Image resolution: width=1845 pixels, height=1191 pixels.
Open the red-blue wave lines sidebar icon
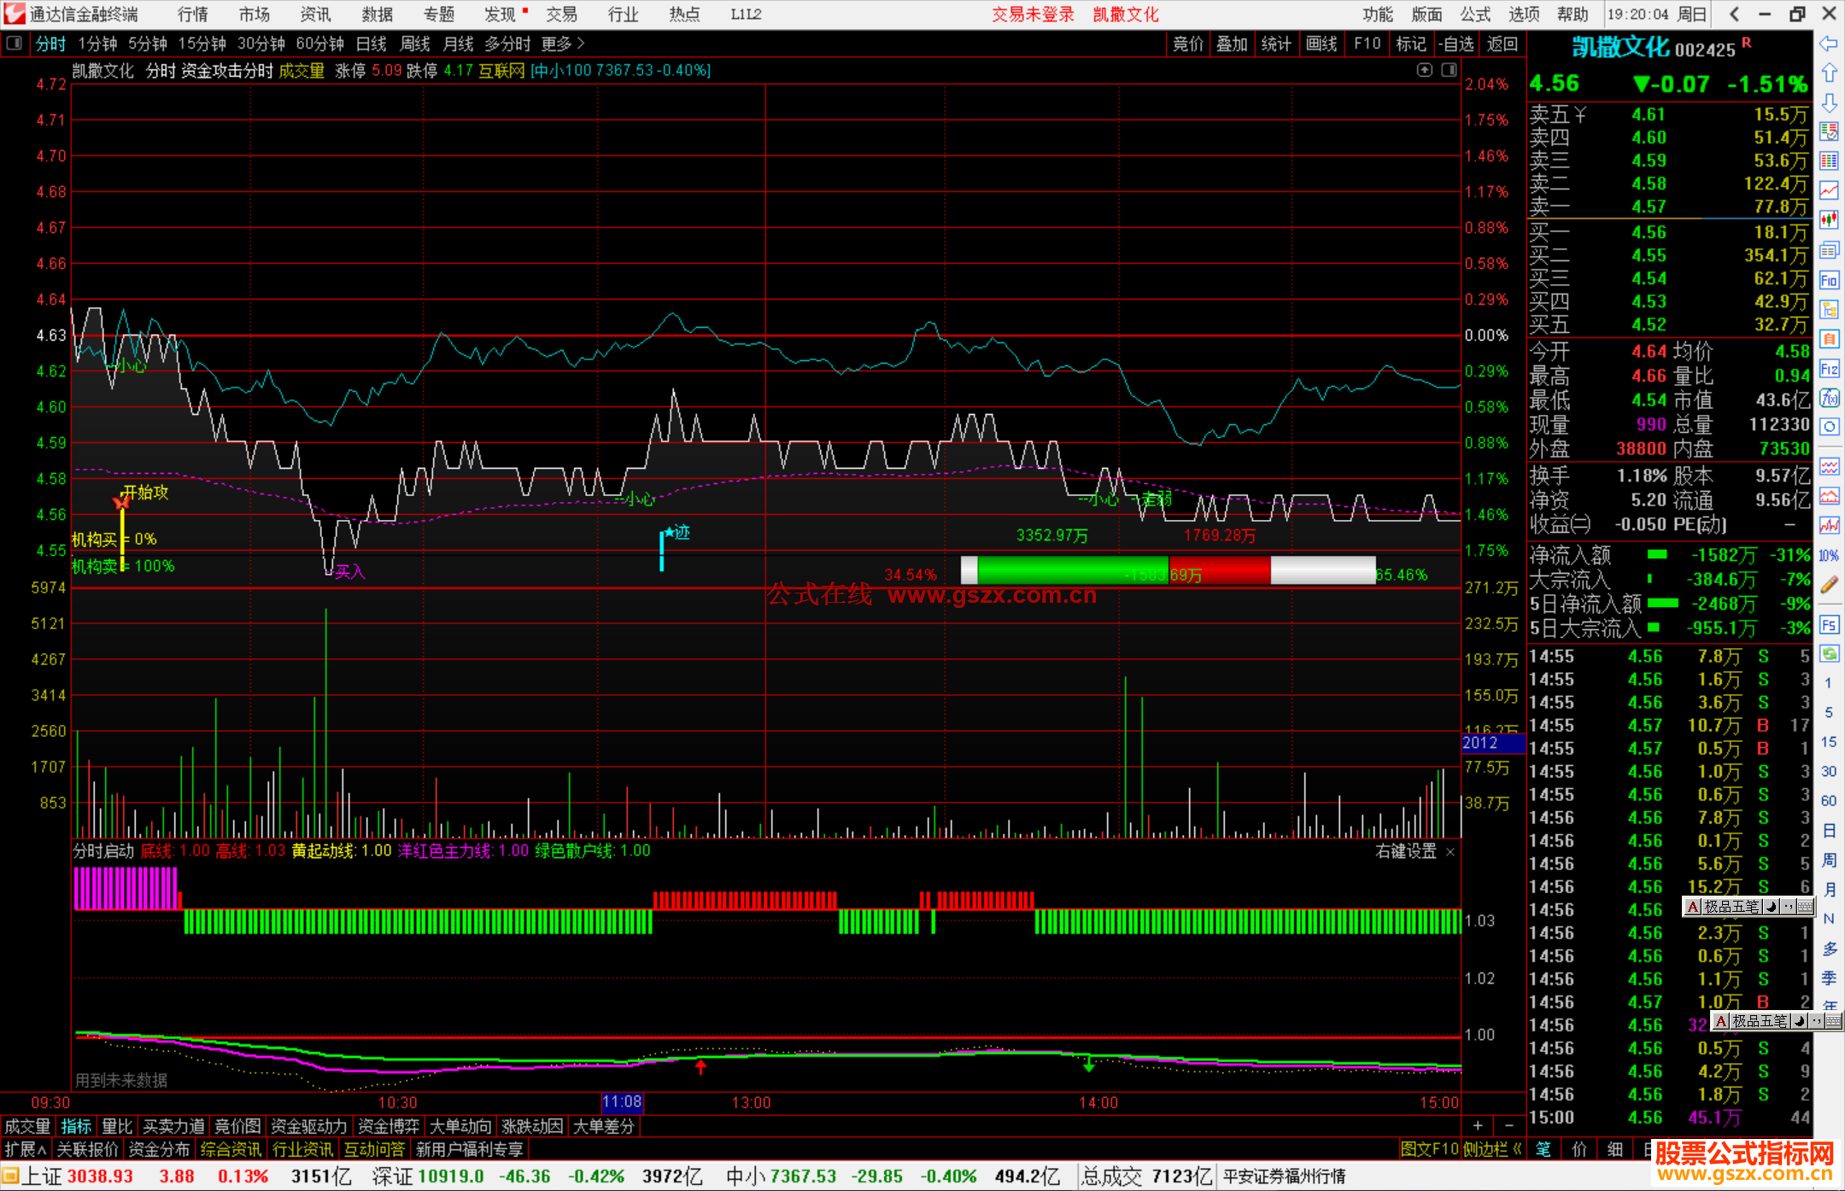(1829, 466)
